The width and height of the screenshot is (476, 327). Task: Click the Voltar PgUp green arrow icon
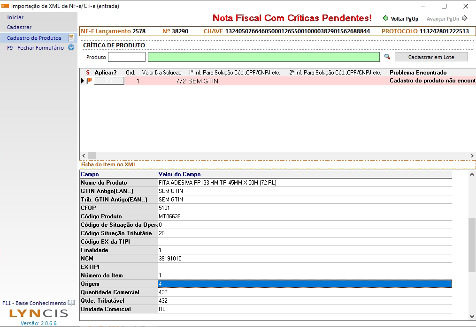coord(385,18)
